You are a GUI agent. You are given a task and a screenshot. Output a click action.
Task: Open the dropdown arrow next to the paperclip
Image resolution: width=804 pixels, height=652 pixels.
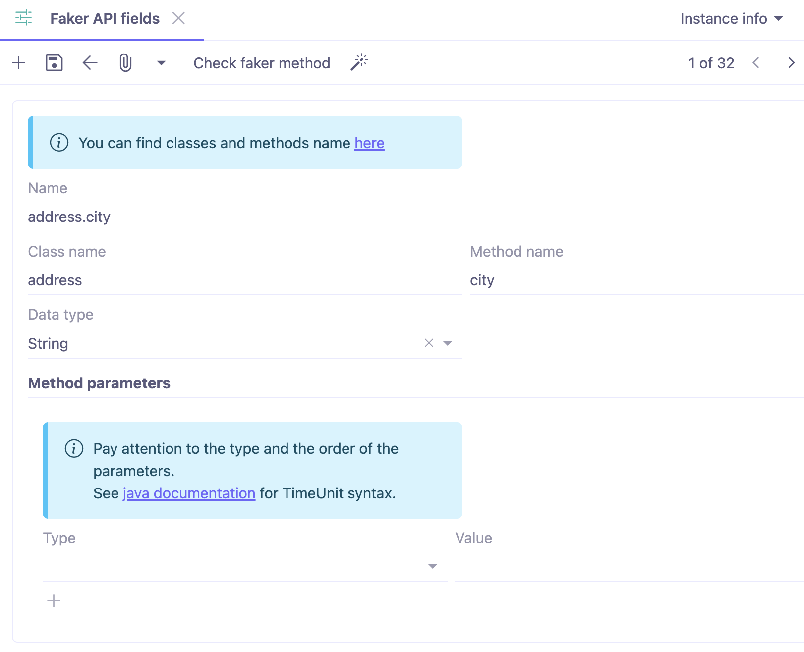[161, 63]
